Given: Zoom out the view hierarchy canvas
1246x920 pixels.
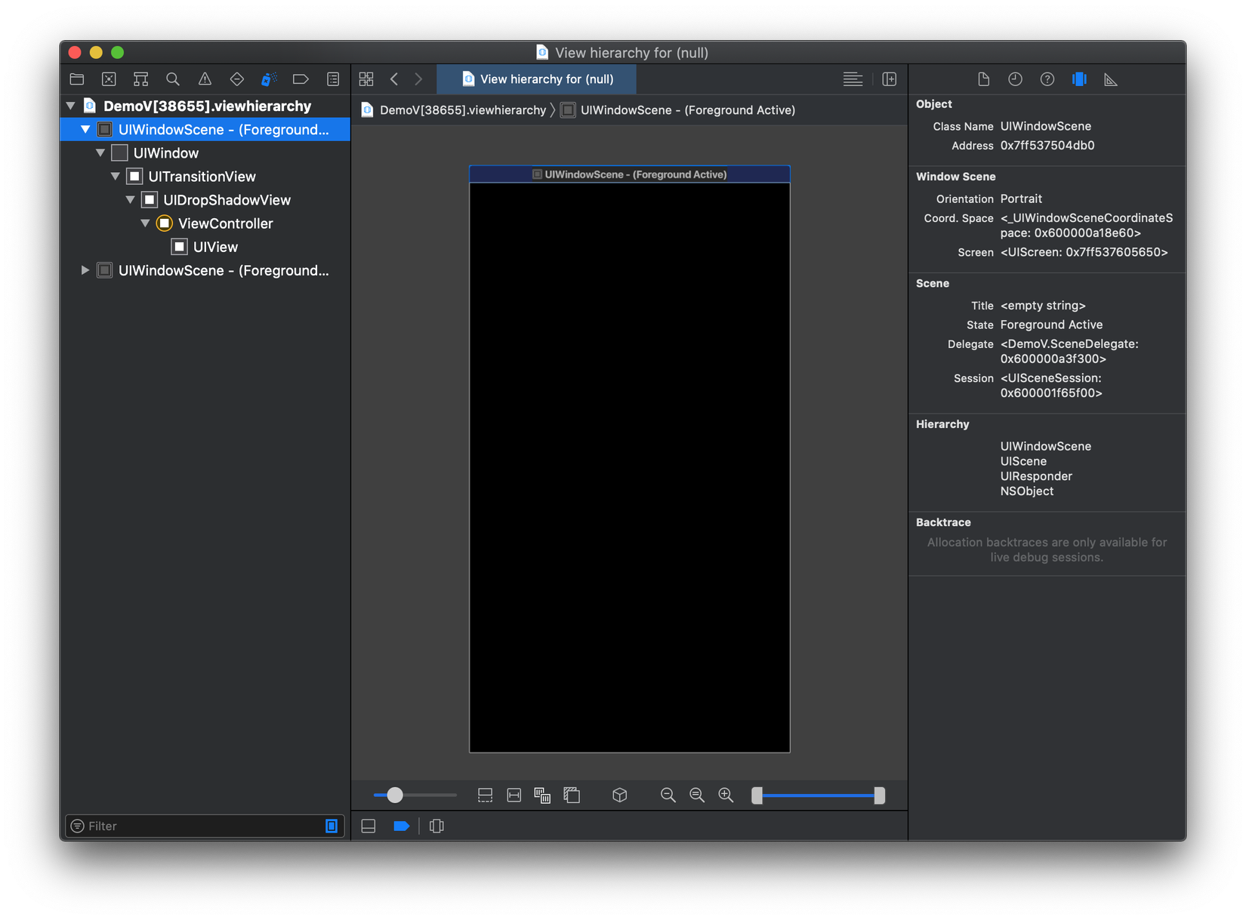Looking at the screenshot, I should tap(668, 795).
